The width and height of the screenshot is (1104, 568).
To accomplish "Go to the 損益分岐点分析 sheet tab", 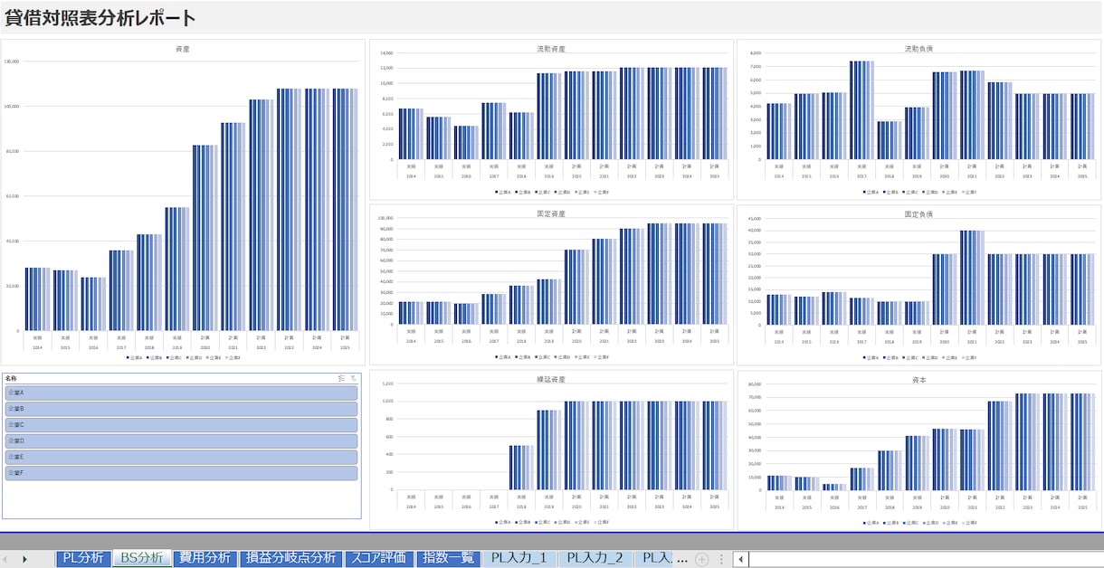I will tap(290, 558).
